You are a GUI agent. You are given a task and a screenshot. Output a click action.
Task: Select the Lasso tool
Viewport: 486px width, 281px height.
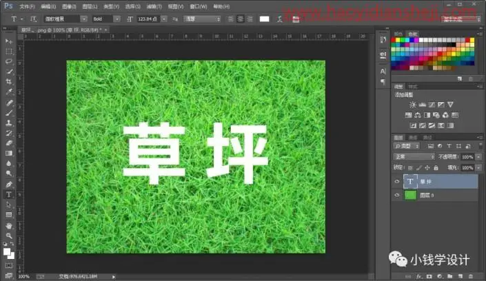pos(9,61)
